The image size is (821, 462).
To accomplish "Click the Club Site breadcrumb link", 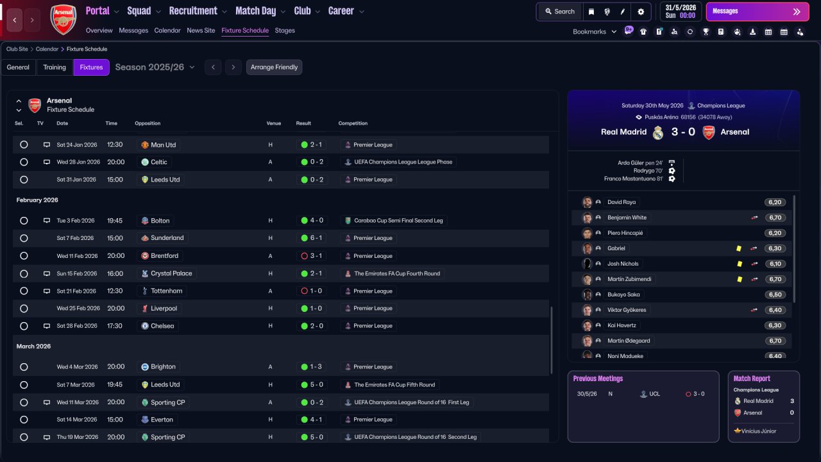I will (x=18, y=49).
